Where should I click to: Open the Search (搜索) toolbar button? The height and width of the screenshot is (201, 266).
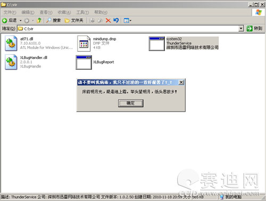[53, 21]
